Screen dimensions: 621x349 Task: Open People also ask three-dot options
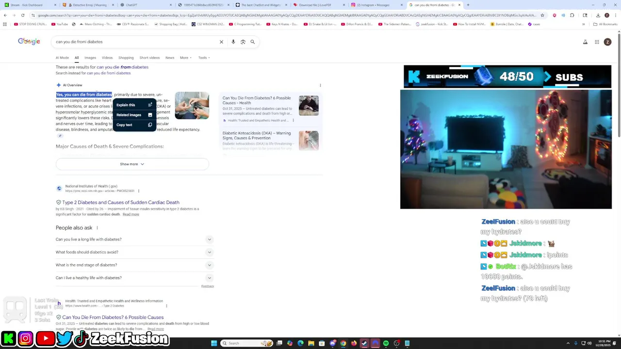[97, 228]
